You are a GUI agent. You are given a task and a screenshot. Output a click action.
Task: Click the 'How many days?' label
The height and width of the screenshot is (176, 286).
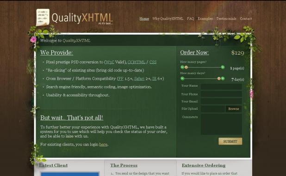pyautogui.click(x=193, y=73)
